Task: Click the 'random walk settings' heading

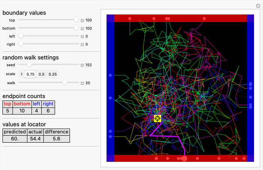Action: tap(31, 58)
